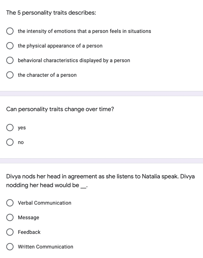
Task: Click 'Can personality traits change over time?' heading
Action: click(60, 110)
